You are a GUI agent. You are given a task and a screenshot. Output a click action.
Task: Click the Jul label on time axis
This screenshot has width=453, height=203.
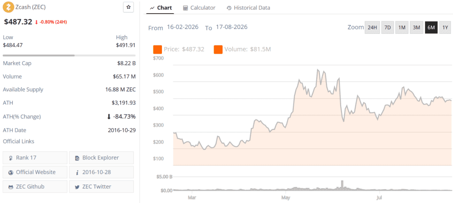coord(380,198)
